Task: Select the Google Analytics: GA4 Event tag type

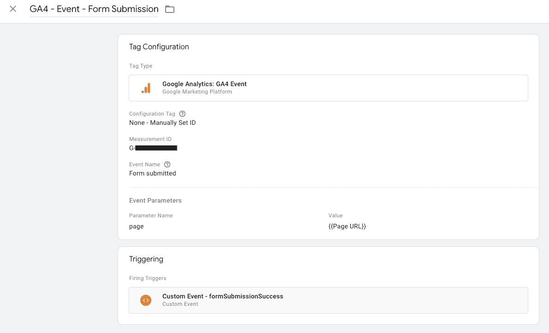Action: click(328, 88)
